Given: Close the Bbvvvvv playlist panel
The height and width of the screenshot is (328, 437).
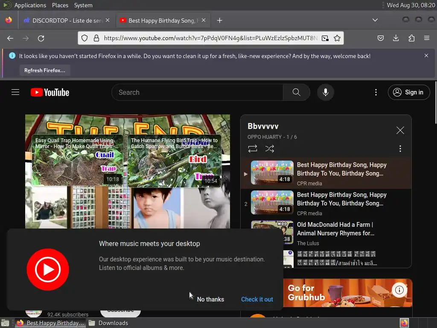Looking at the screenshot, I should coord(400,130).
